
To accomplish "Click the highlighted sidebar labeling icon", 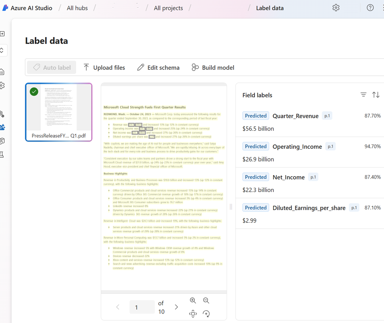I will coord(2,127).
